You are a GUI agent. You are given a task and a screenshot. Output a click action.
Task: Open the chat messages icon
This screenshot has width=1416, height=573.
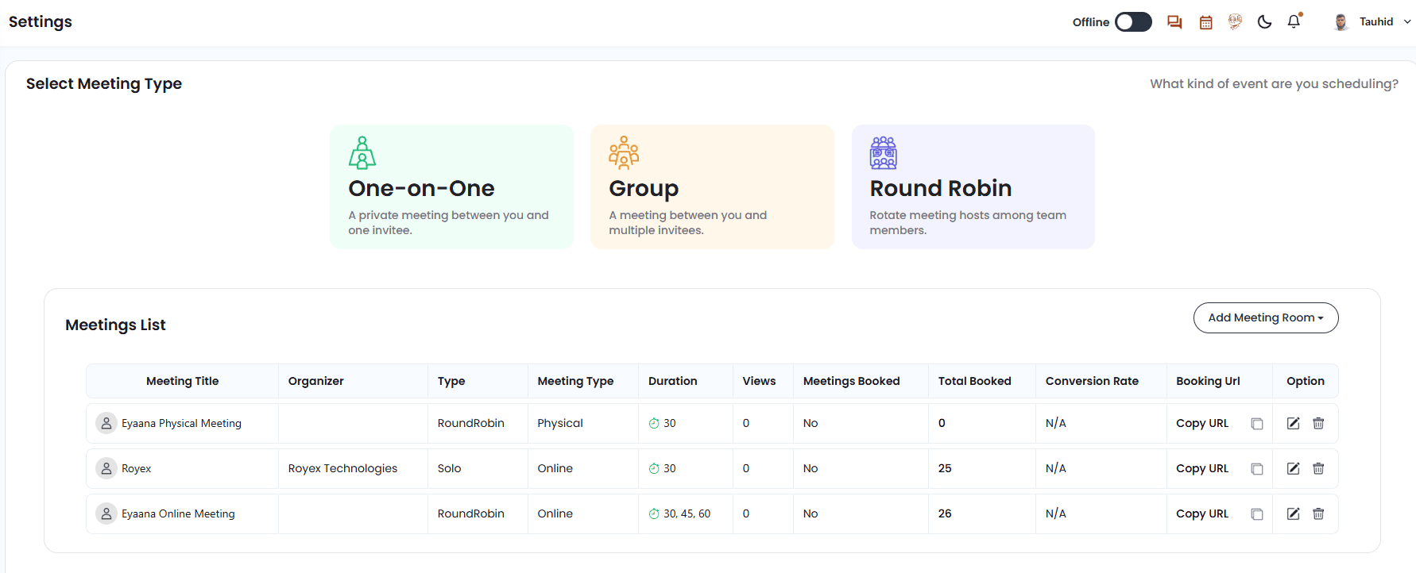1174,22
